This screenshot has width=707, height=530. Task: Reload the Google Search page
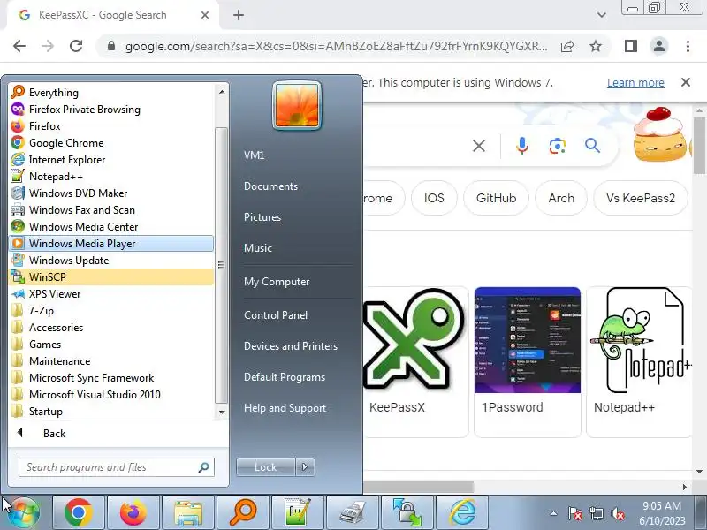(x=76, y=46)
